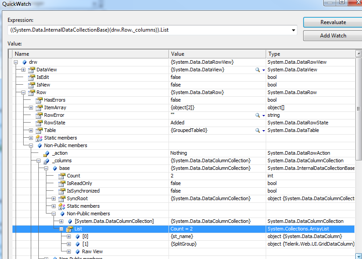Click the property icon next to Count
Image resolution: width=362 pixels, height=259 pixels.
pyautogui.click(x=62, y=176)
